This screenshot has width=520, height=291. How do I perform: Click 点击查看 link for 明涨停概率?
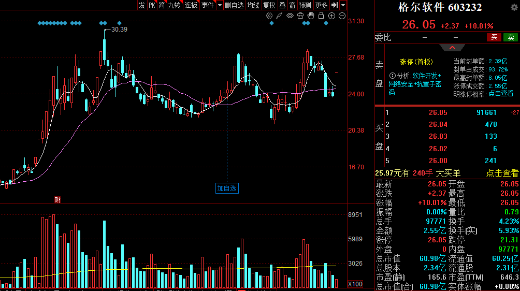[501, 94]
